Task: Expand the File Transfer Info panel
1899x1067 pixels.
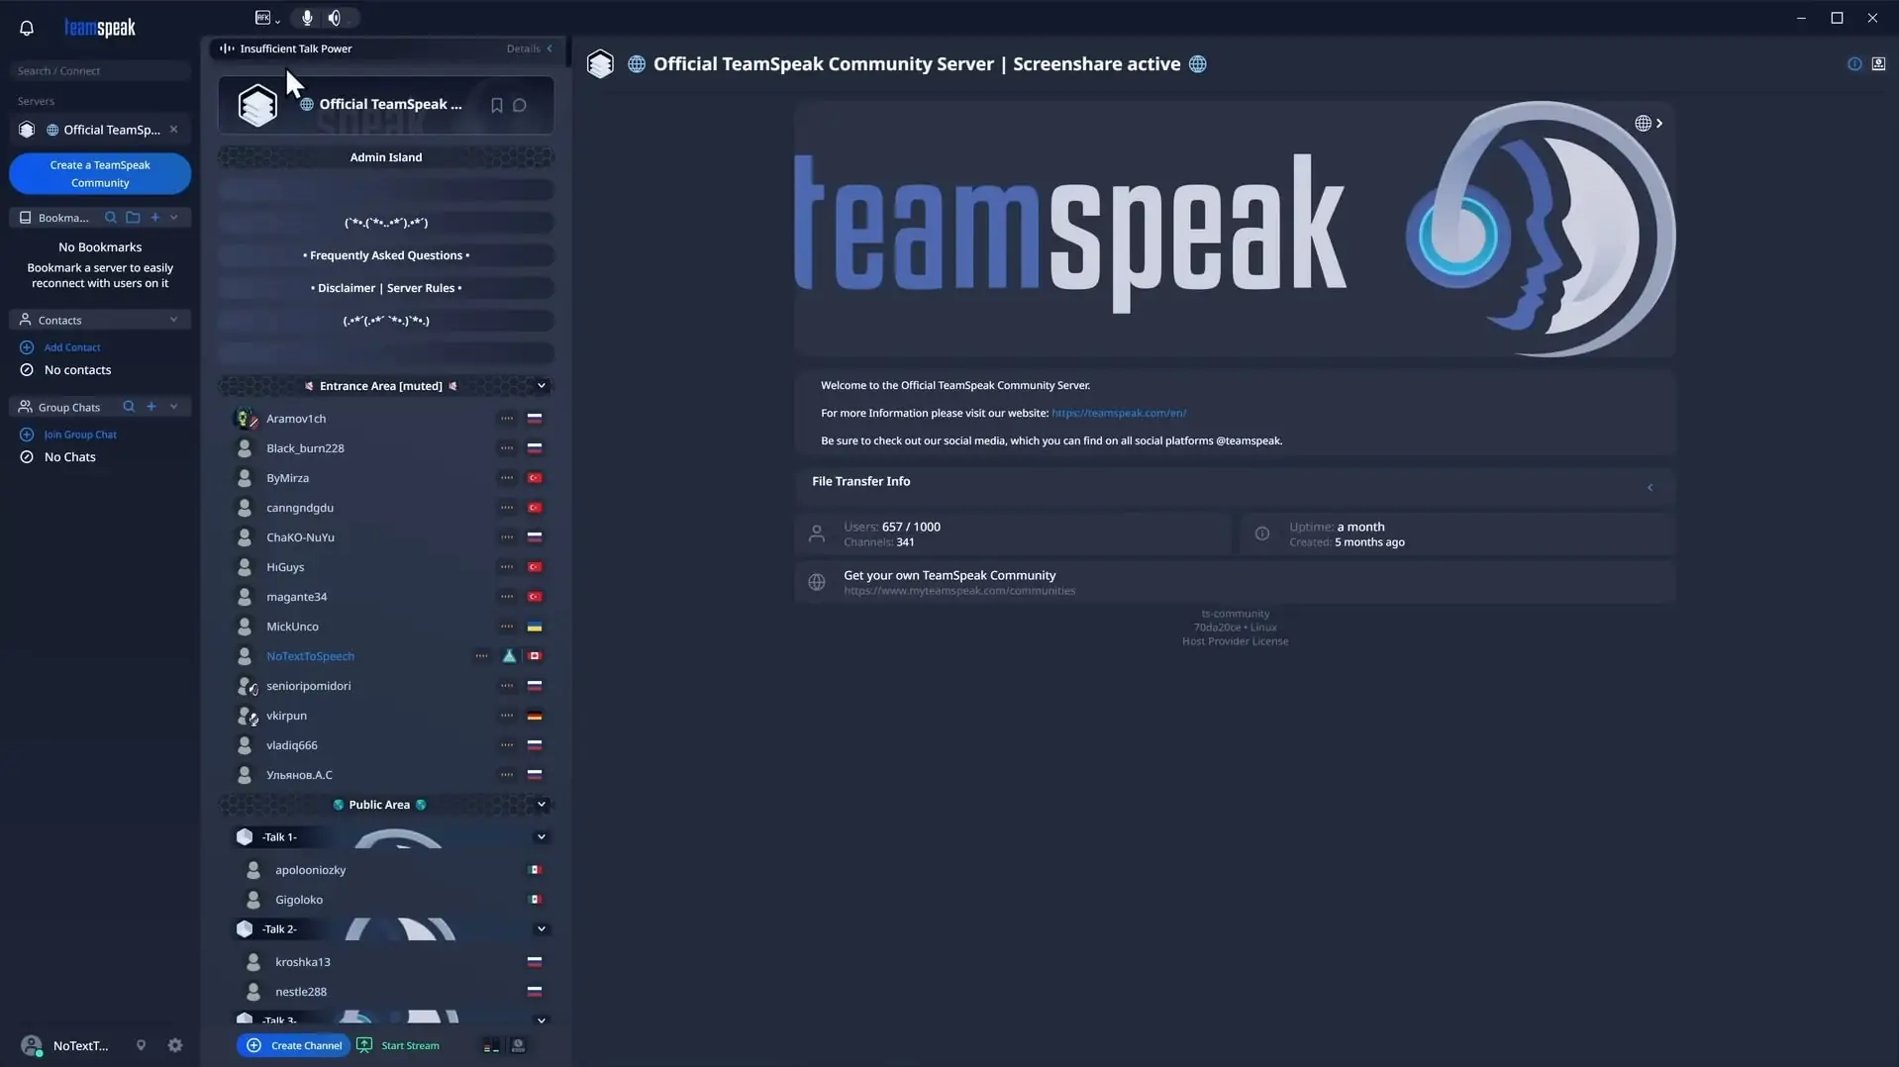Action: pos(1649,487)
